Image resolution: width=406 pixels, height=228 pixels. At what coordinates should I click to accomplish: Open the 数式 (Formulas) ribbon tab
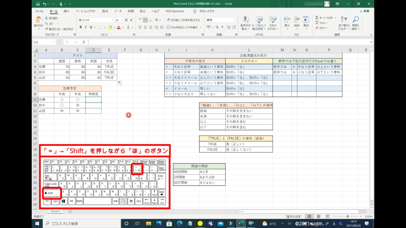tap(105, 11)
